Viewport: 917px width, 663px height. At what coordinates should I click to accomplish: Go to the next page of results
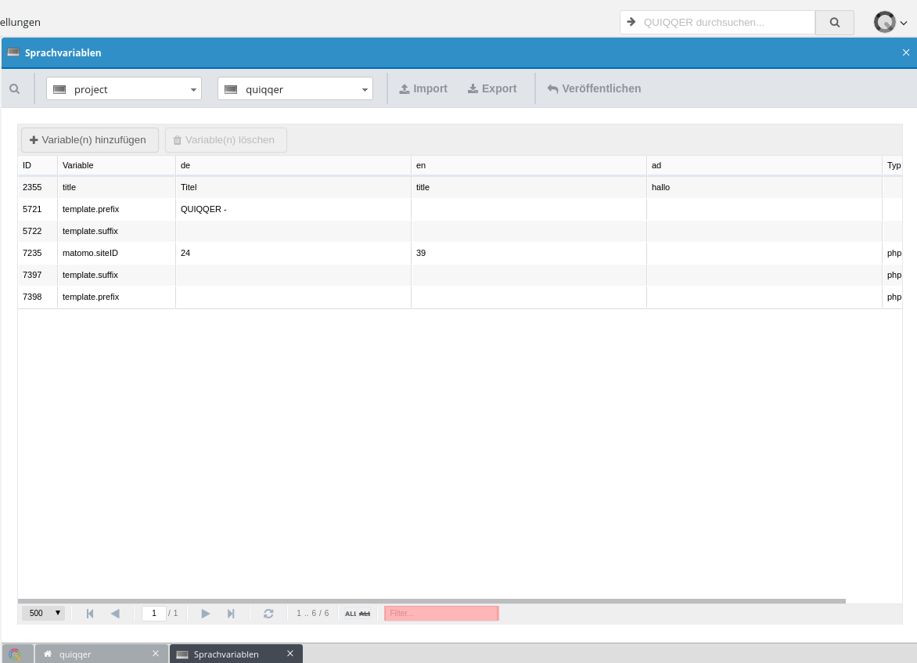coord(206,614)
